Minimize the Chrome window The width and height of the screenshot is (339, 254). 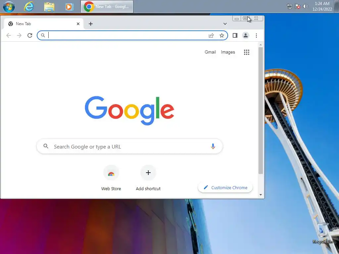[x=236, y=19]
